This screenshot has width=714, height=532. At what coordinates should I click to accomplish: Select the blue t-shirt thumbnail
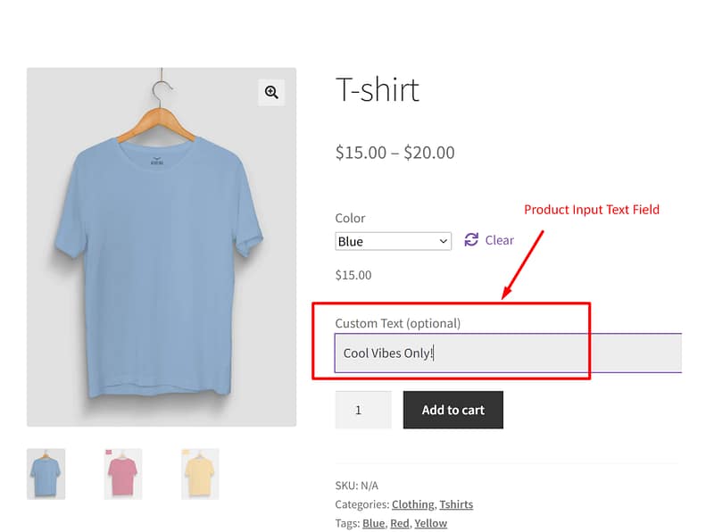(x=45, y=474)
